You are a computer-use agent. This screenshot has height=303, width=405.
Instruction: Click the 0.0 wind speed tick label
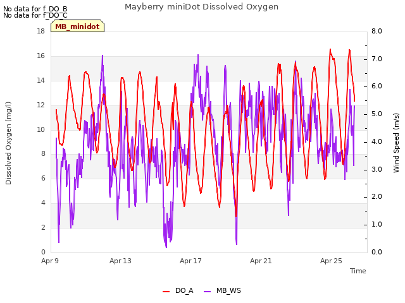[377, 252]
